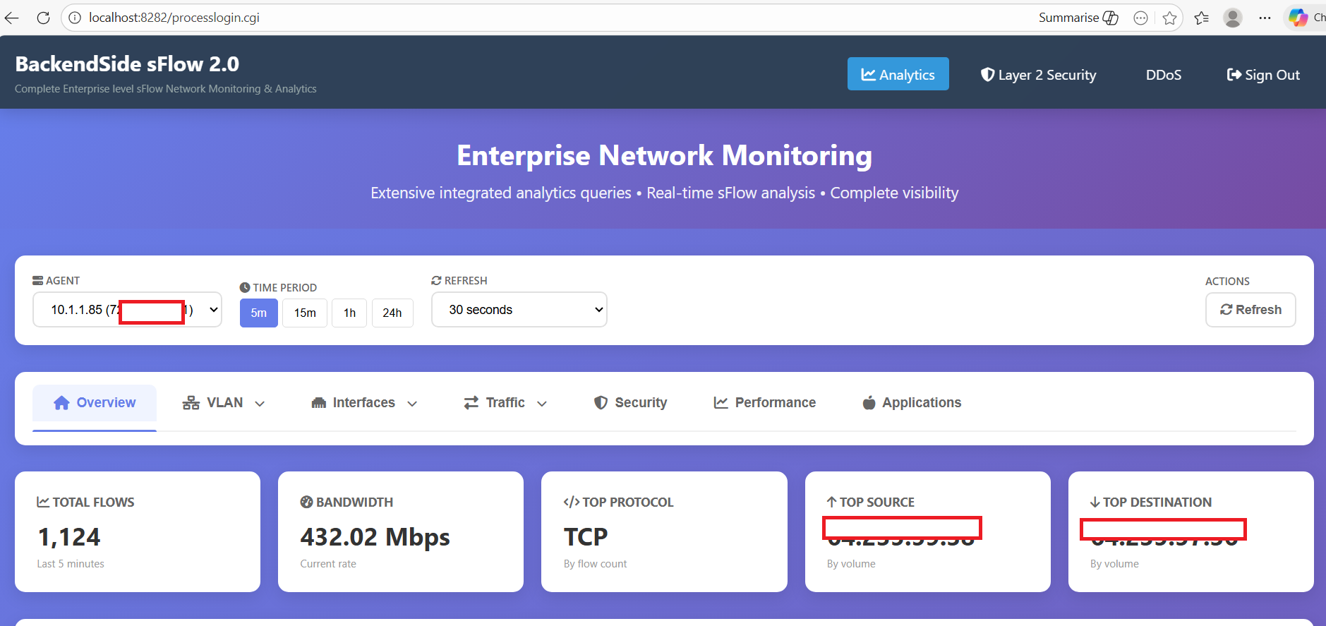
Task: Open Layer 2 Security page
Action: (x=1038, y=74)
